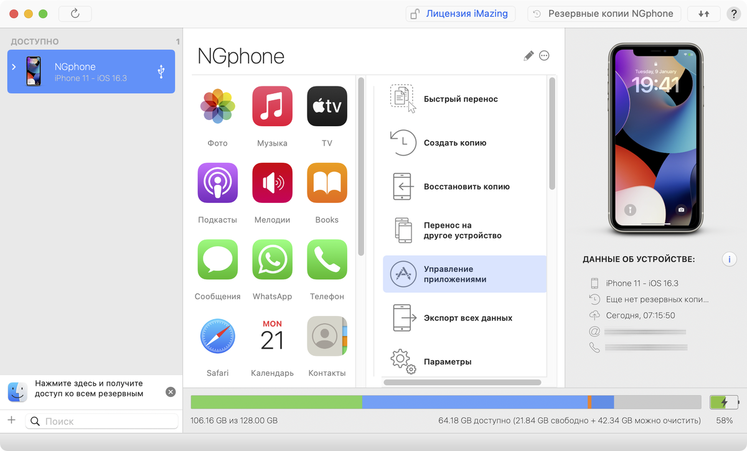747x451 pixels.
Task: Open the Музыка section
Action: tap(272, 106)
